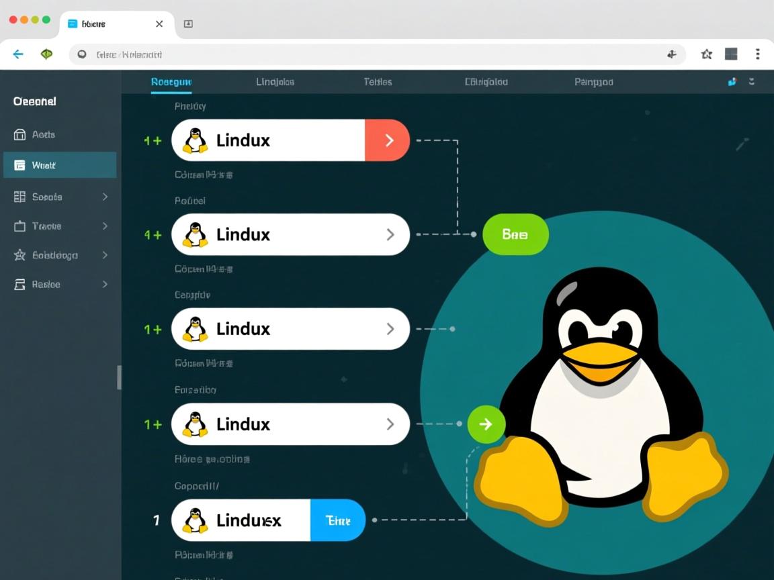Expand the Sopois sidebar item via its chevron
Viewport: 774px width, 580px height.
coord(105,196)
